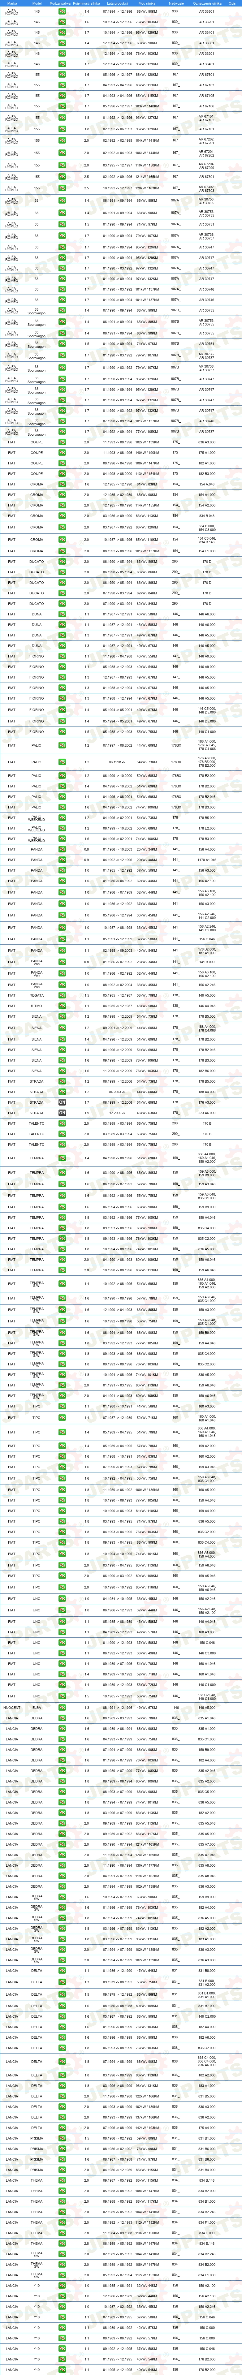
Task: Click the Pojemność silnika column header
Action: pos(87,4)
